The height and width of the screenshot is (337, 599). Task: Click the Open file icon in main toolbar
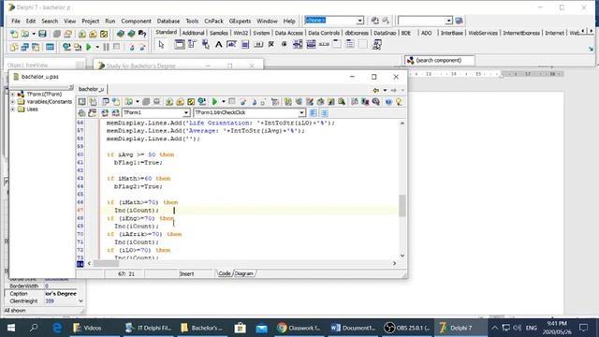pyautogui.click(x=25, y=34)
